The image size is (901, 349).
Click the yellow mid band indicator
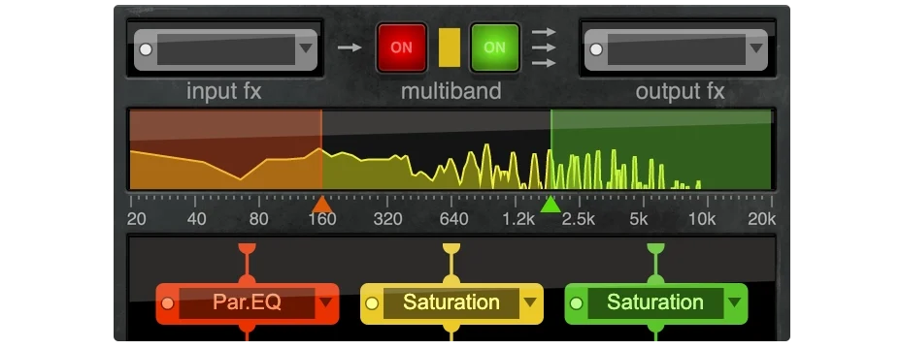(x=450, y=48)
